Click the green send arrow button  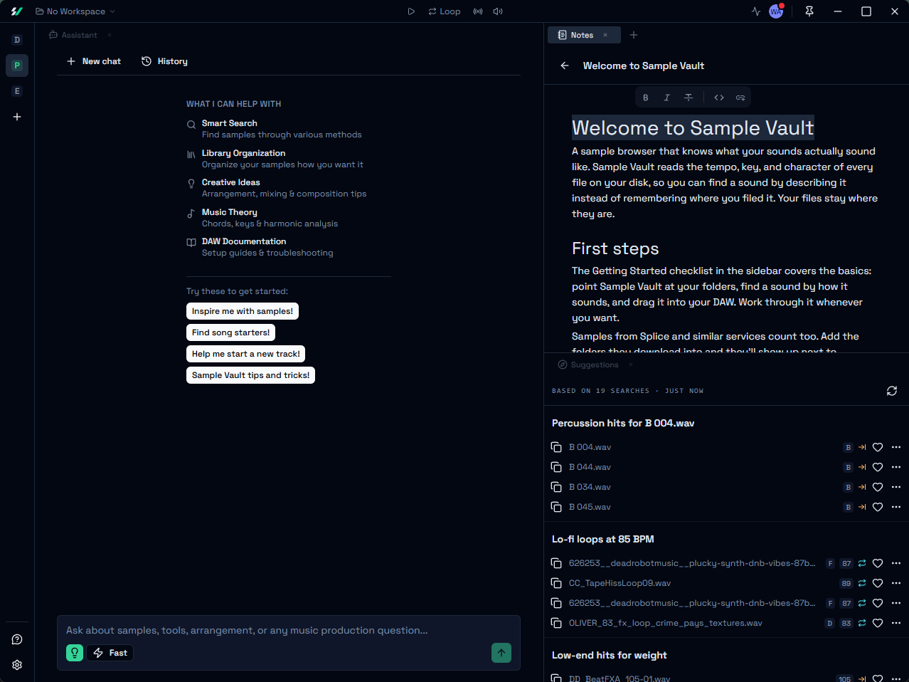[x=501, y=653]
